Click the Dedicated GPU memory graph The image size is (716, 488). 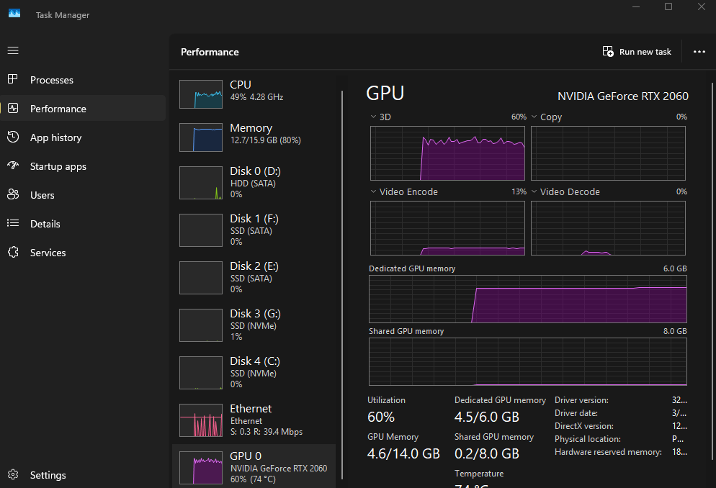528,299
